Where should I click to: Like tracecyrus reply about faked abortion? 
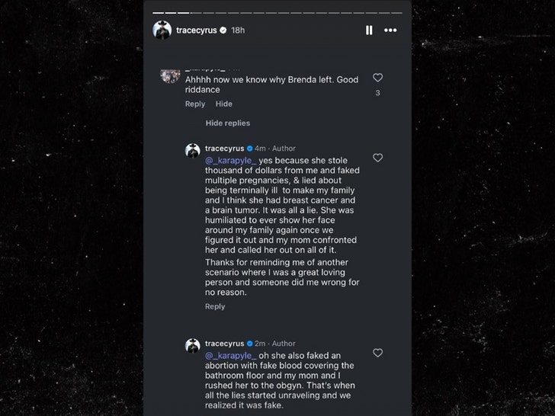(x=377, y=353)
